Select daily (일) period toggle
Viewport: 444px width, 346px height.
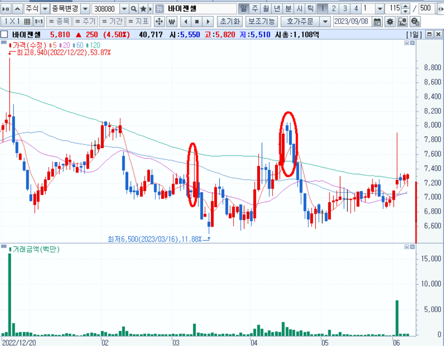(x=243, y=9)
